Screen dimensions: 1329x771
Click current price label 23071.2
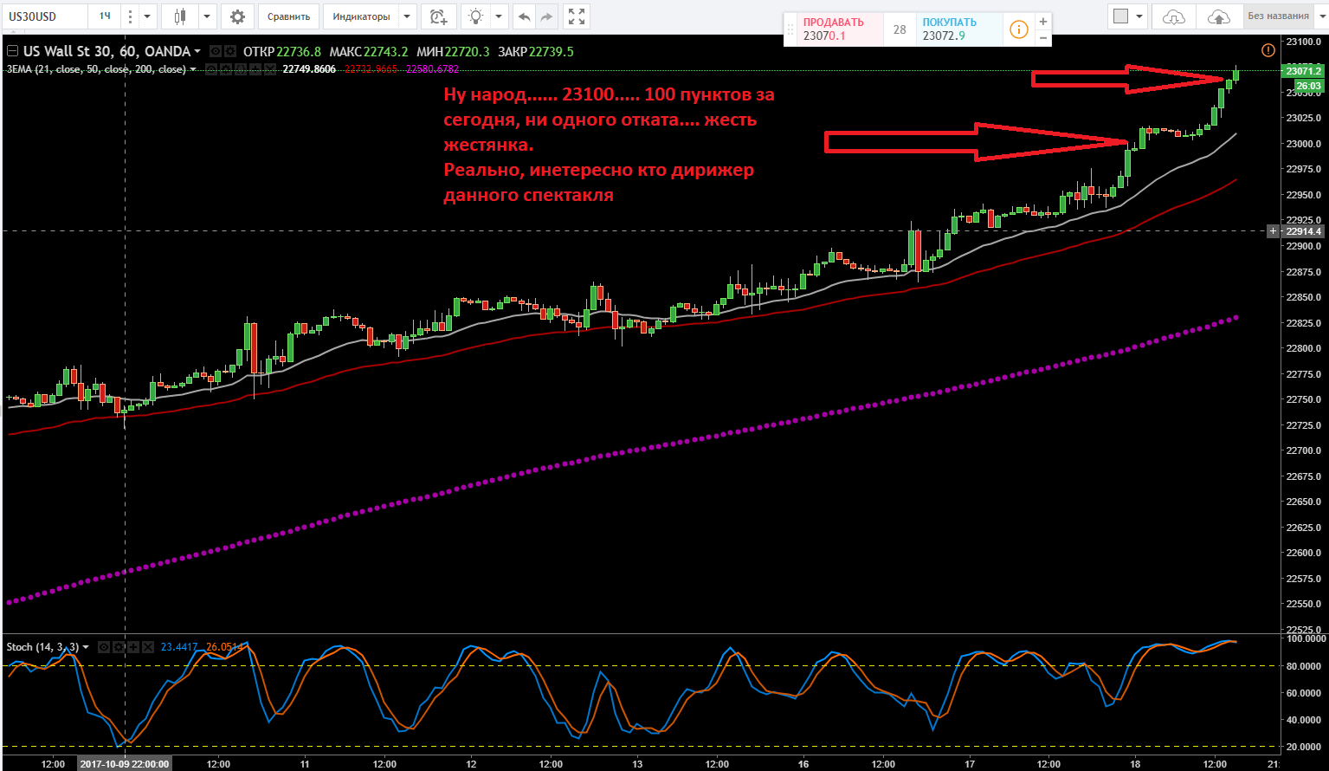point(1303,70)
